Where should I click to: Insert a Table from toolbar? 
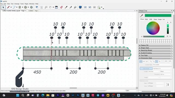(x=56, y=7)
